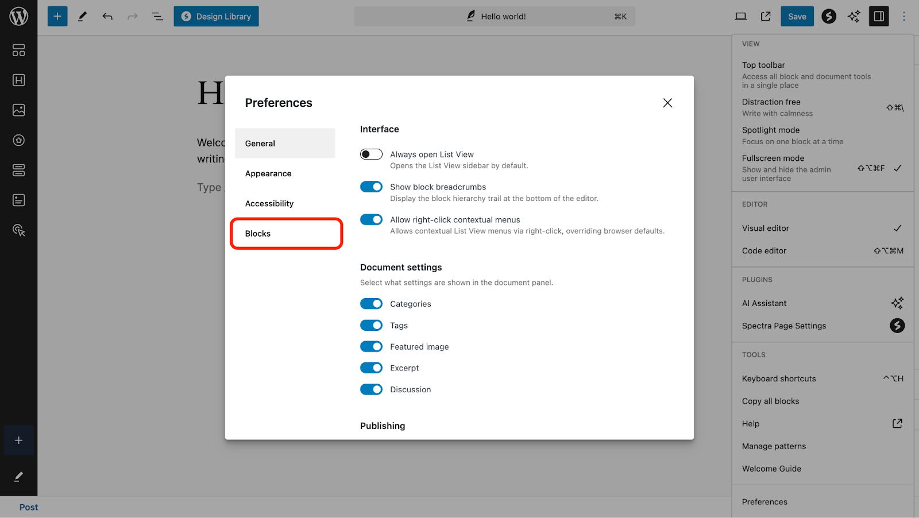Viewport: 919px width, 518px height.
Task: Click the three-dot Options menu
Action: pyautogui.click(x=904, y=16)
